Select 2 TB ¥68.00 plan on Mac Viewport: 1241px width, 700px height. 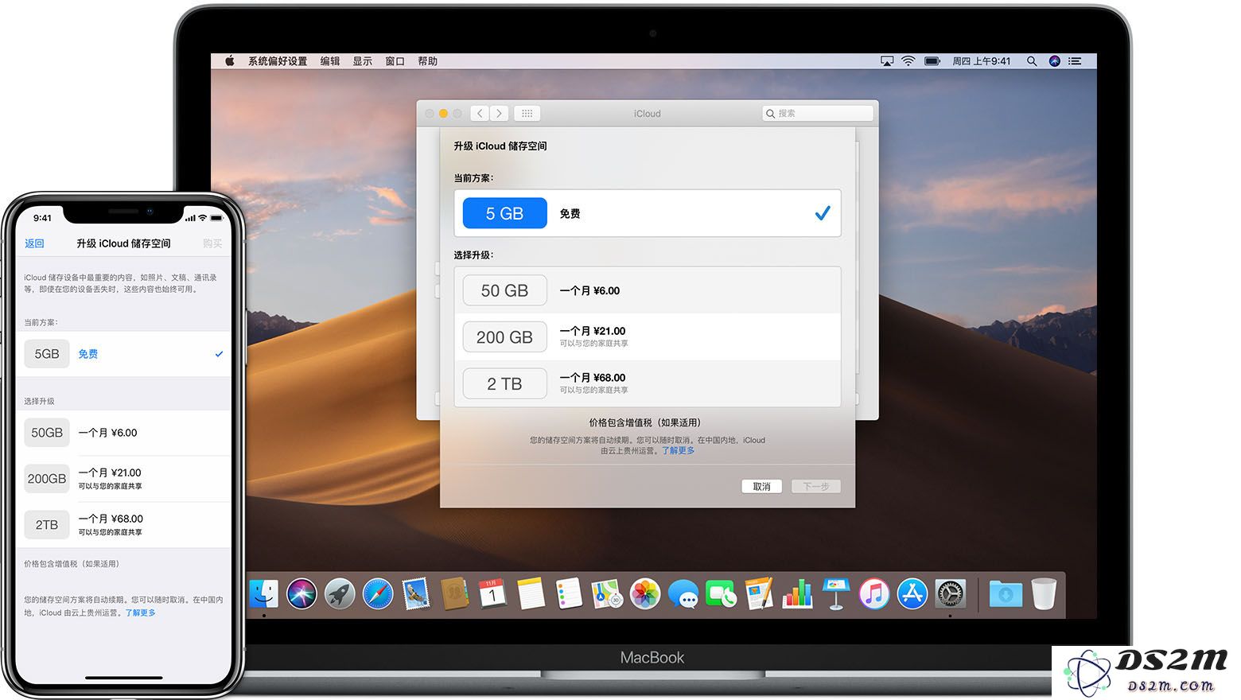(648, 383)
